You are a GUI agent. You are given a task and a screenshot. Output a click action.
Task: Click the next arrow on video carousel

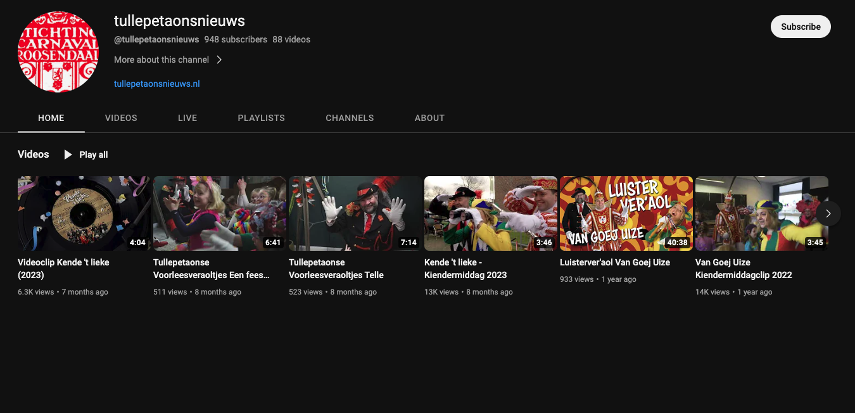click(x=828, y=213)
